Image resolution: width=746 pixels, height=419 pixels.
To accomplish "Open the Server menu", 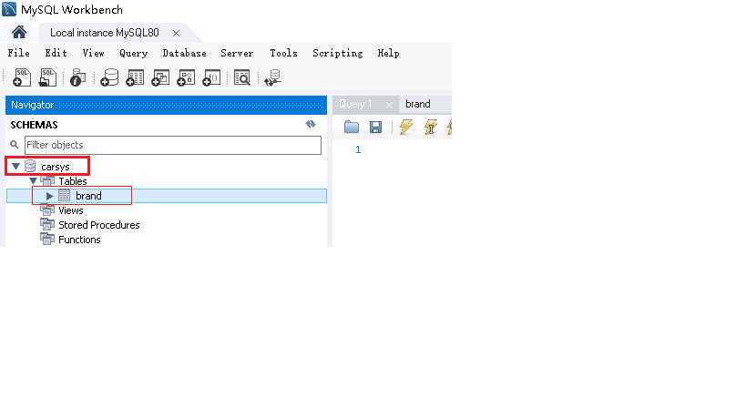I will [x=237, y=53].
